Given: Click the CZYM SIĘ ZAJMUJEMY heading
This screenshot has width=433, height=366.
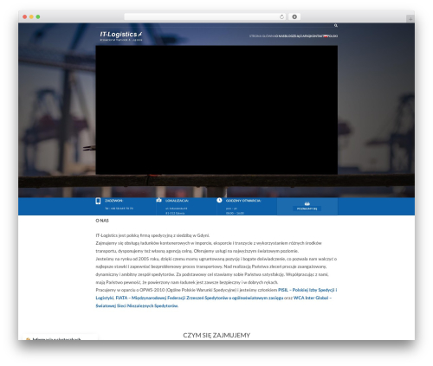Looking at the screenshot, I should [x=216, y=335].
